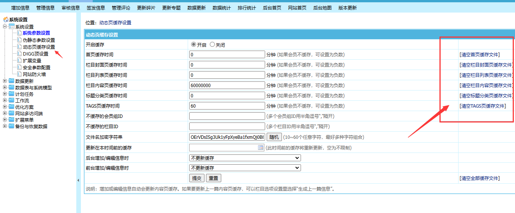This screenshot has width=515, height=213.
Task: Select the 开启 cache radio button
Action: click(x=193, y=45)
